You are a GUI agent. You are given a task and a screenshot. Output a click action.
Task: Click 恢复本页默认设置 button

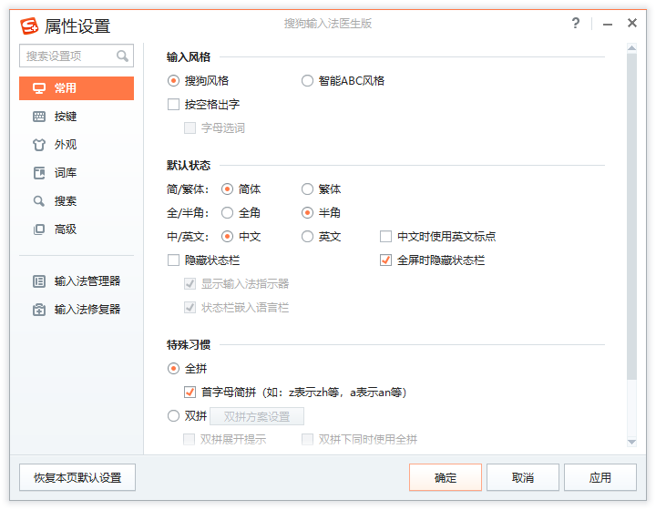(77, 477)
